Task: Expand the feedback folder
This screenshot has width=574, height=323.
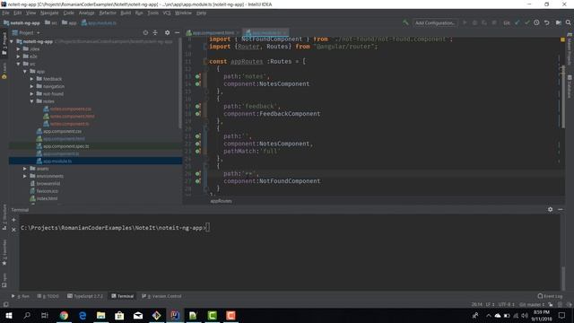Action: tap(32, 79)
